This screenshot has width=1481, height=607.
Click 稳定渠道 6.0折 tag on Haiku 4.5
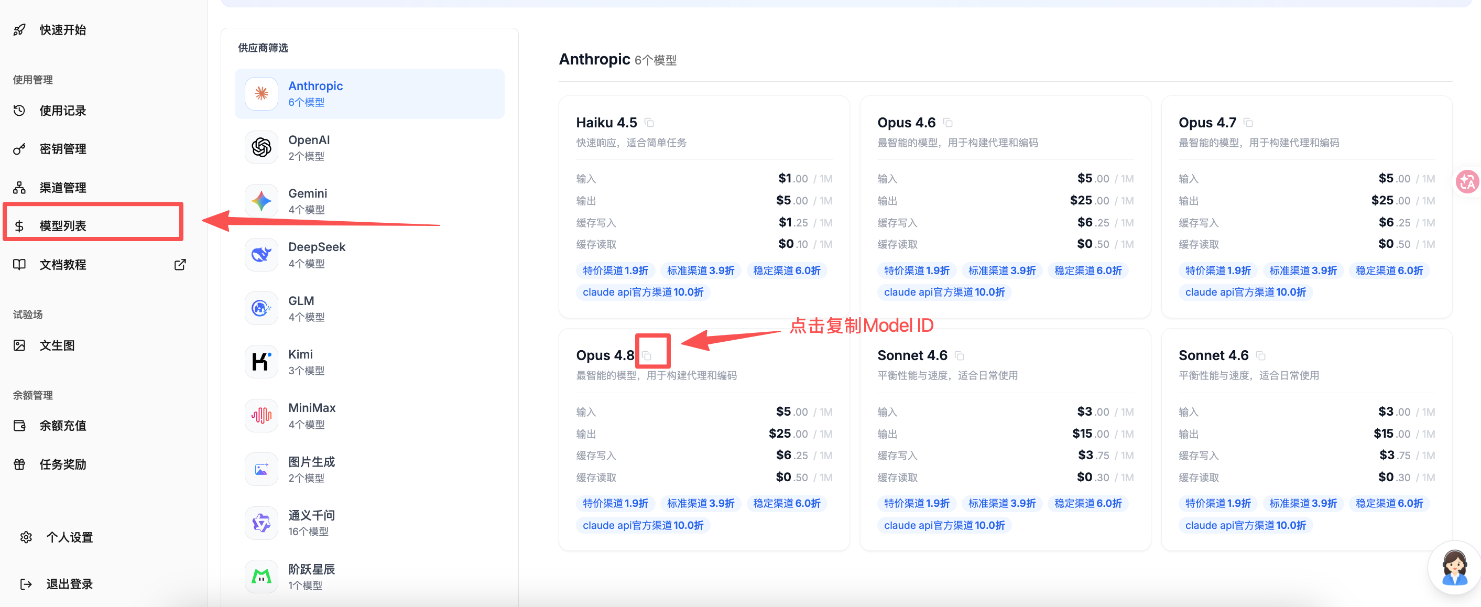click(x=787, y=270)
